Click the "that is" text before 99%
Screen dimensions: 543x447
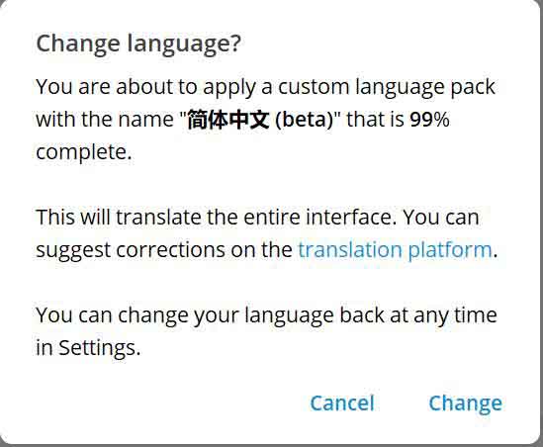[375, 120]
